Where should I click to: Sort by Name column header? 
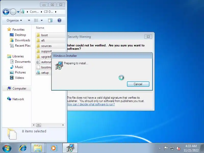pyautogui.click(x=40, y=28)
